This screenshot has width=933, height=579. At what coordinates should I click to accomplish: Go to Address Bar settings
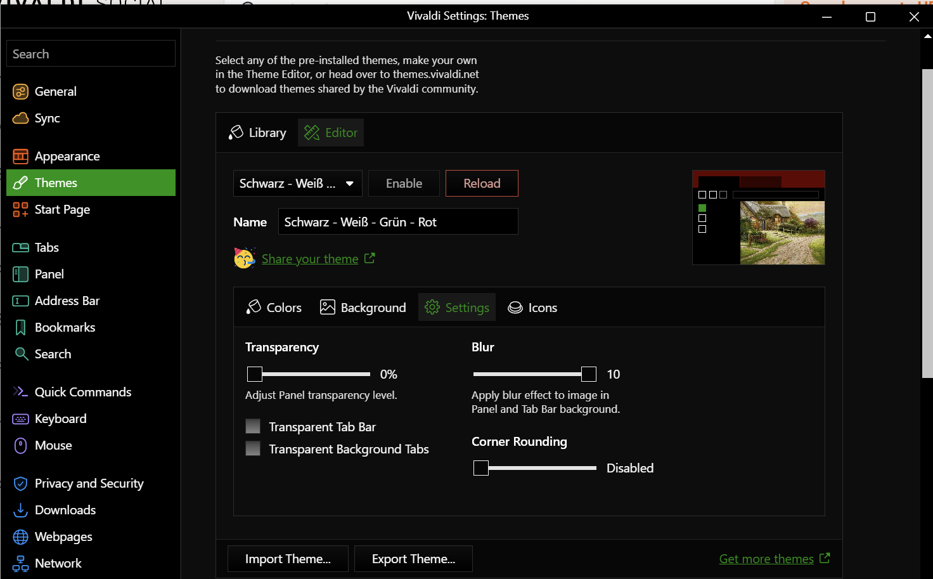pyautogui.click(x=91, y=301)
